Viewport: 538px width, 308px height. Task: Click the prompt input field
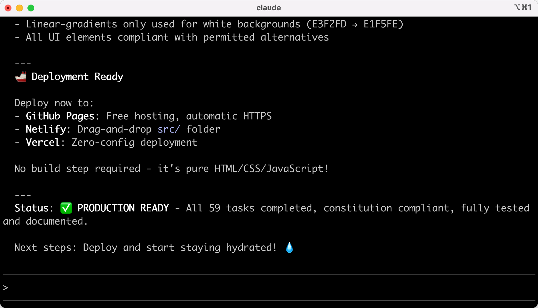[x=269, y=287]
